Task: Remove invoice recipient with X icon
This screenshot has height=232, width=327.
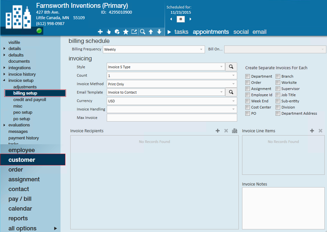Action: [x=226, y=131]
